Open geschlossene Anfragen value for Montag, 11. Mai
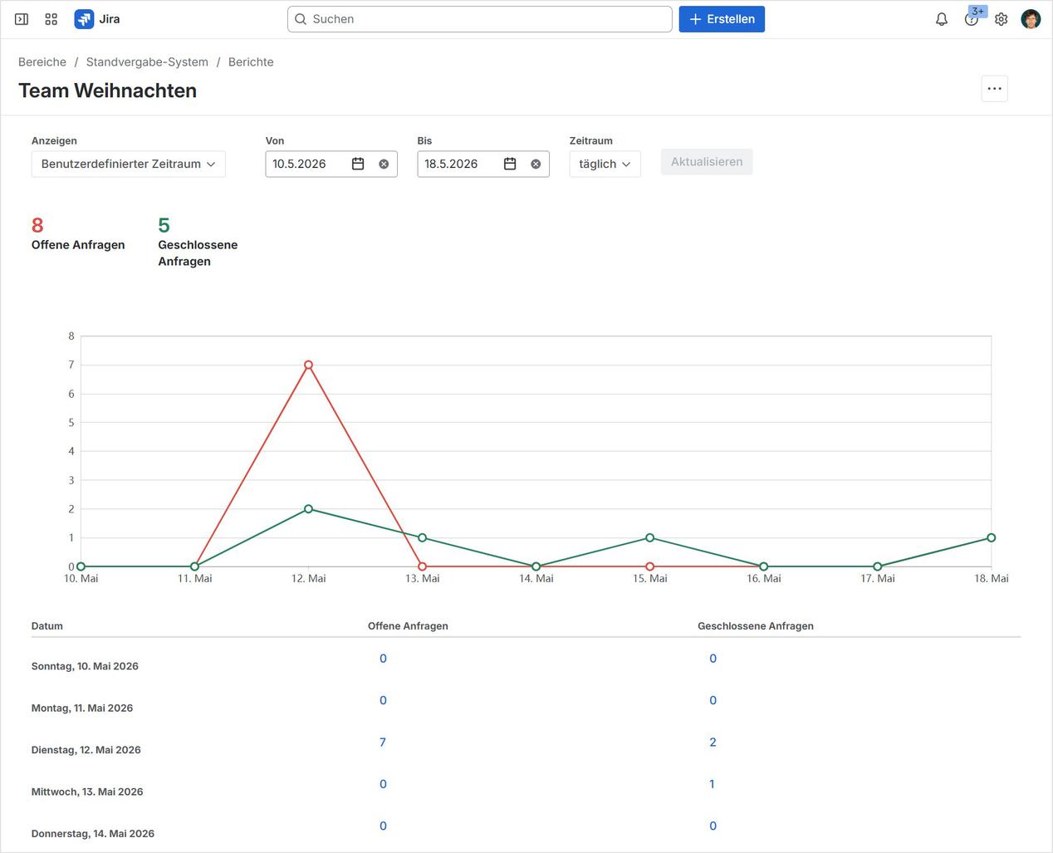The width and height of the screenshot is (1053, 853). 713,700
